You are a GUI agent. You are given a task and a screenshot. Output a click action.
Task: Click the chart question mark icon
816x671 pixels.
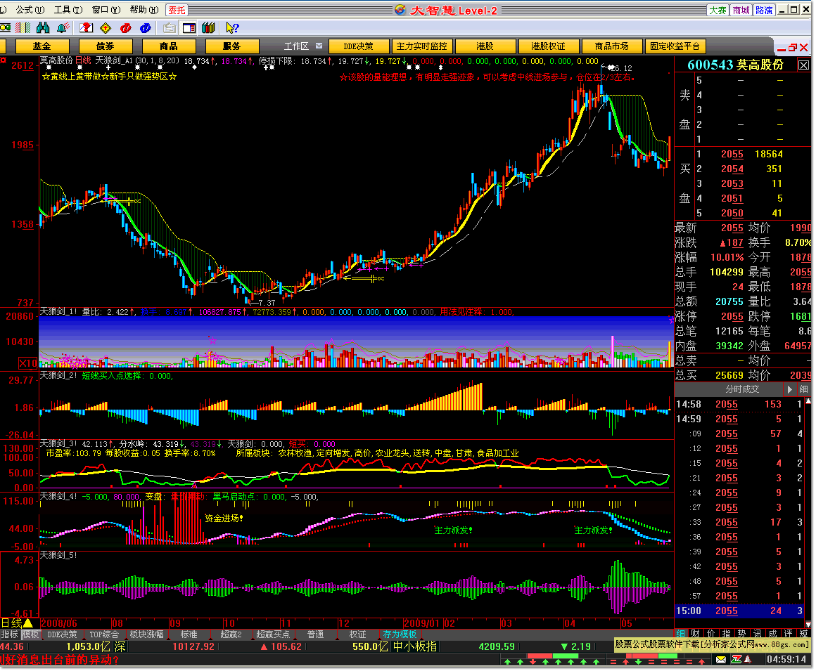pos(86,27)
